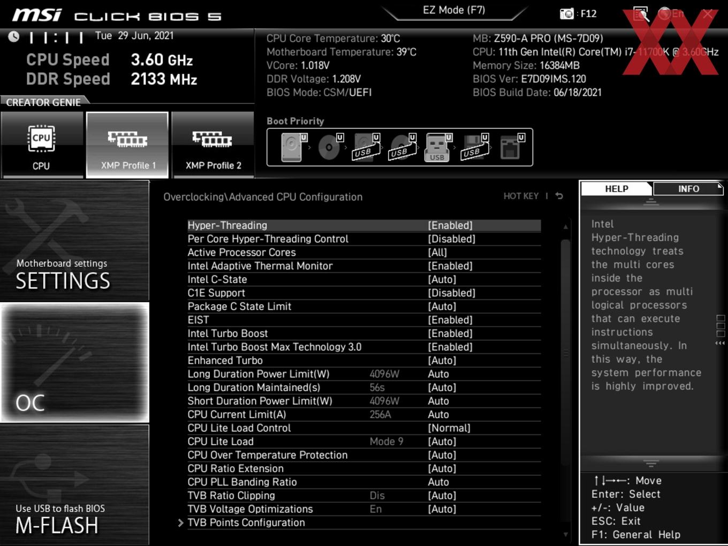The width and height of the screenshot is (728, 546).
Task: Click the date Tue 29 Jun, 2021
Action: pos(134,36)
